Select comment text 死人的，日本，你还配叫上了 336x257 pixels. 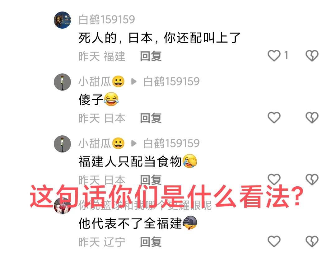point(160,38)
